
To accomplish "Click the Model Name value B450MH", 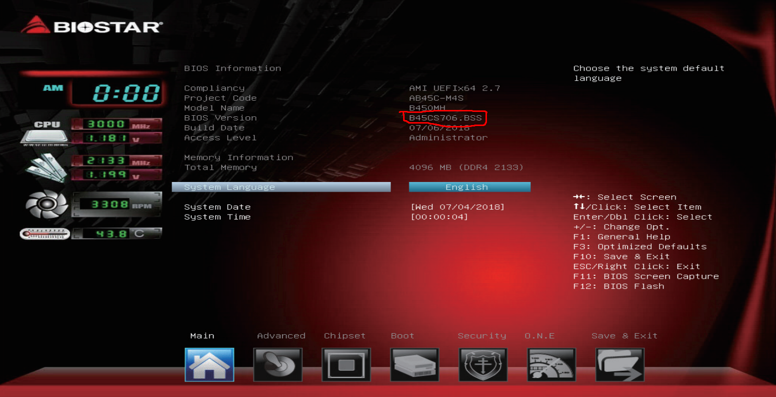I will 427,108.
